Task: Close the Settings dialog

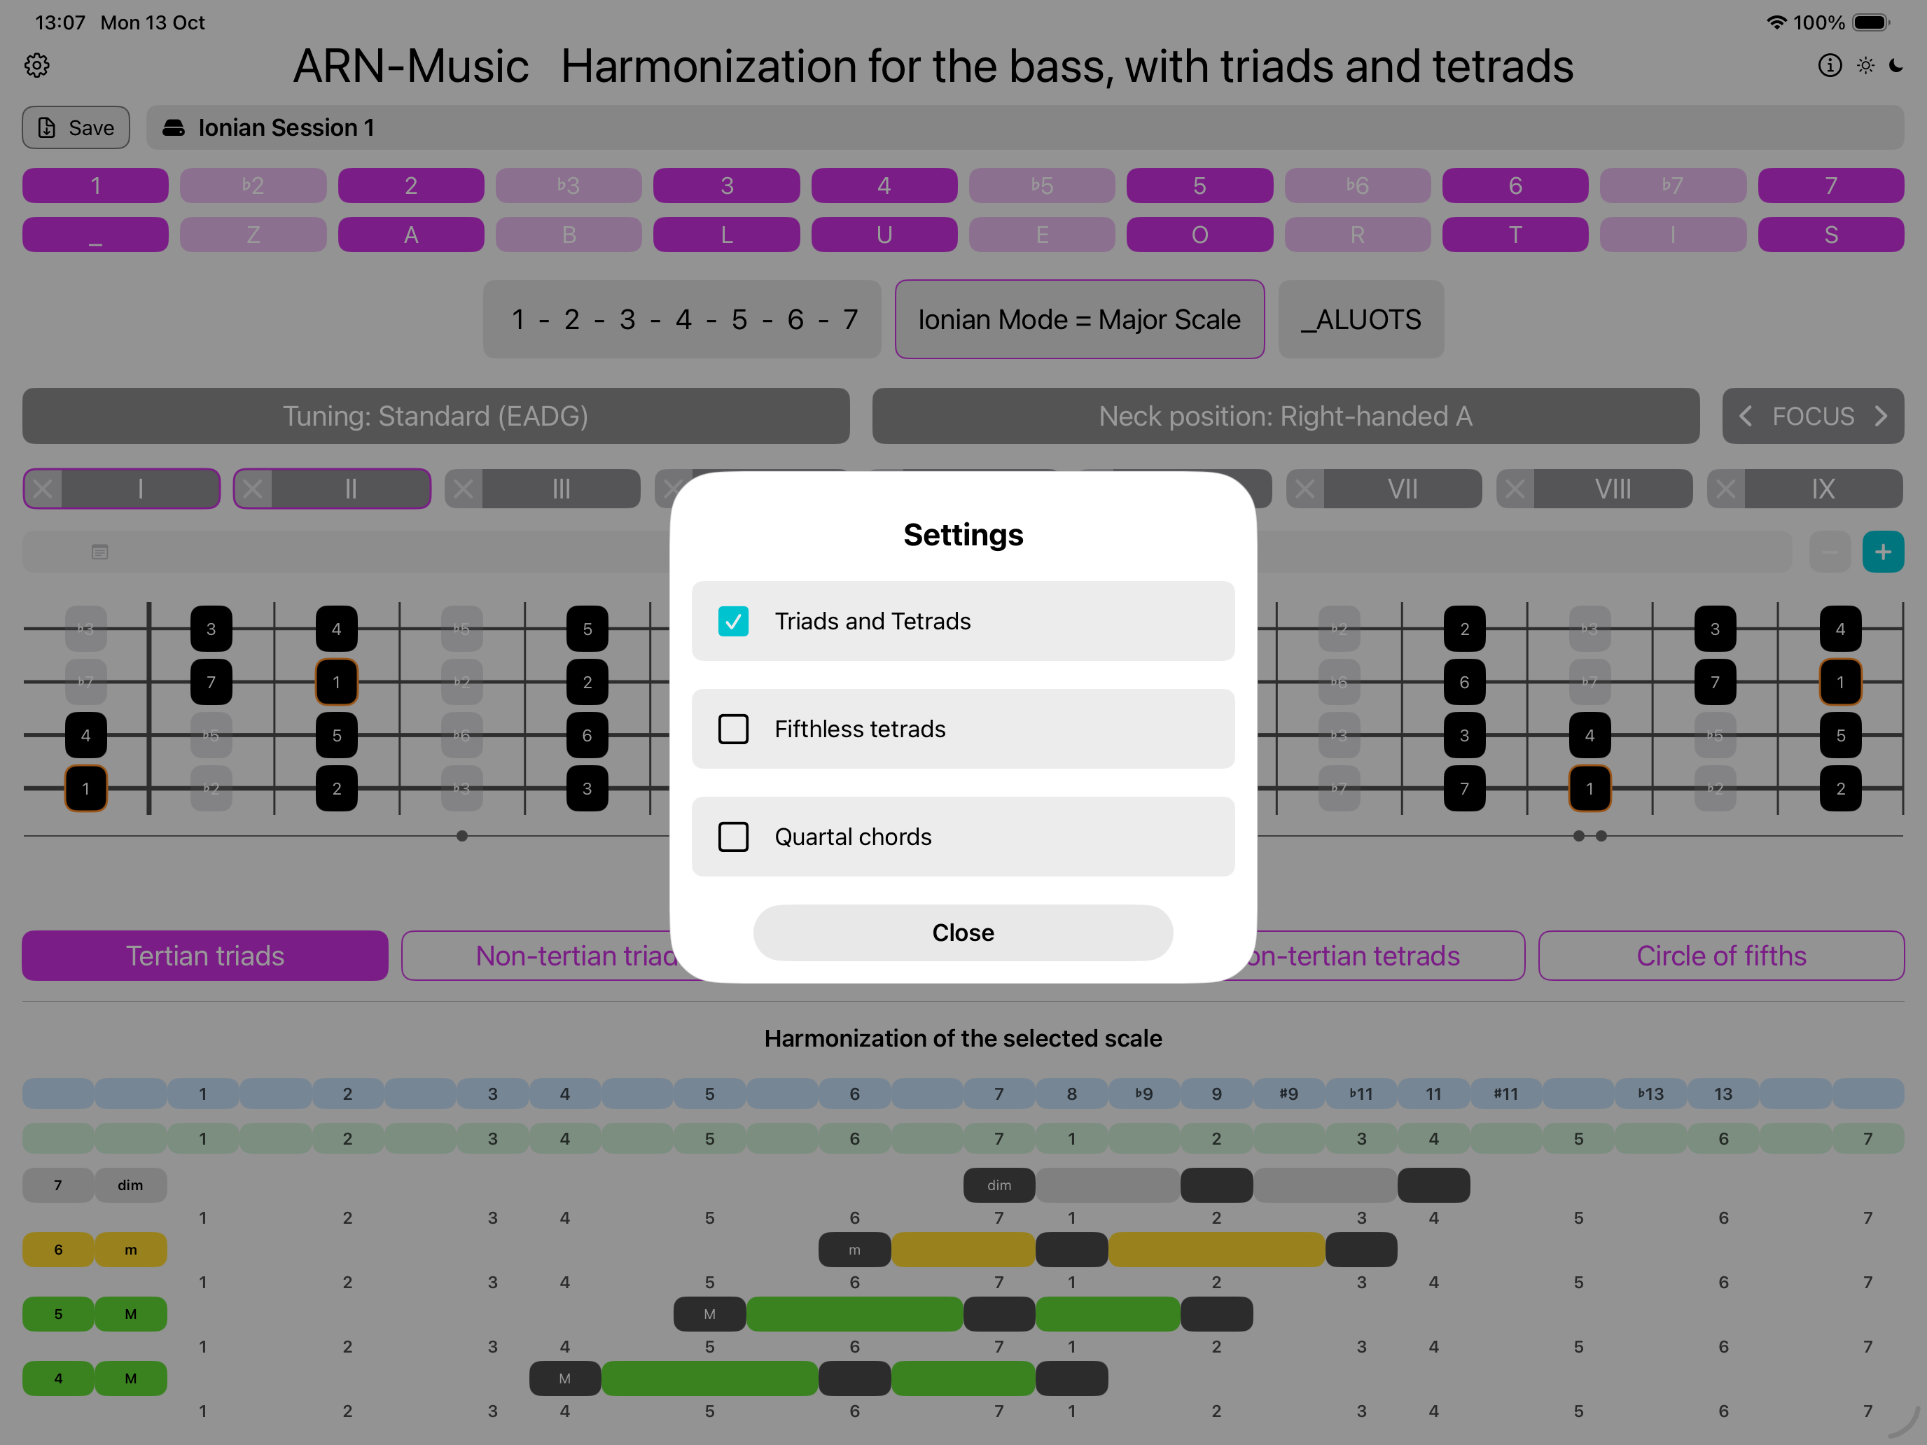Action: [963, 933]
